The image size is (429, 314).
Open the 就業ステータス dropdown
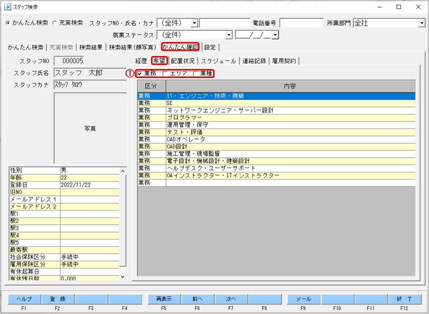228,35
